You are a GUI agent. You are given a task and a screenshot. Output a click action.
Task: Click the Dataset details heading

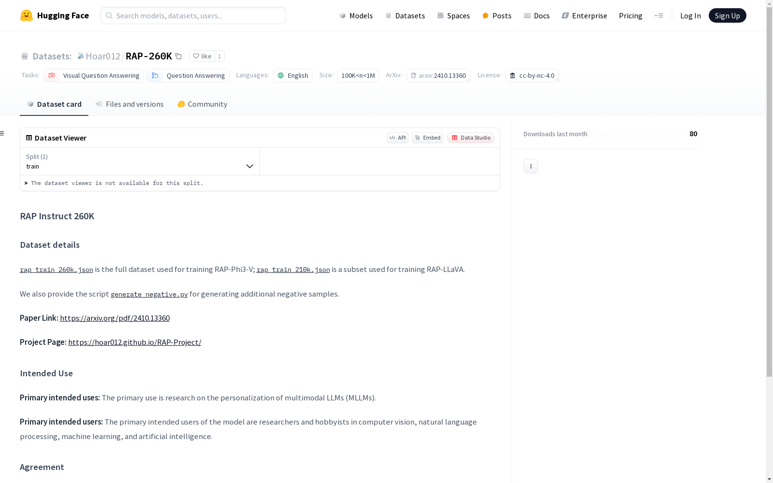[x=50, y=245]
